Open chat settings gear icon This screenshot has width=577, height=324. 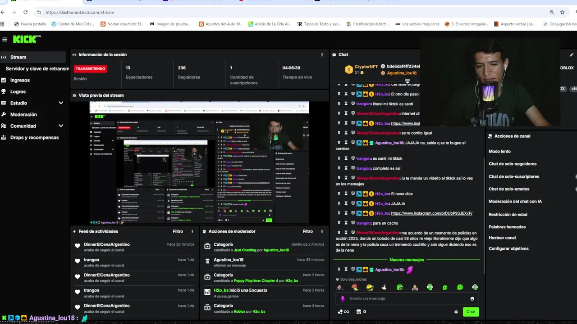tap(456, 312)
